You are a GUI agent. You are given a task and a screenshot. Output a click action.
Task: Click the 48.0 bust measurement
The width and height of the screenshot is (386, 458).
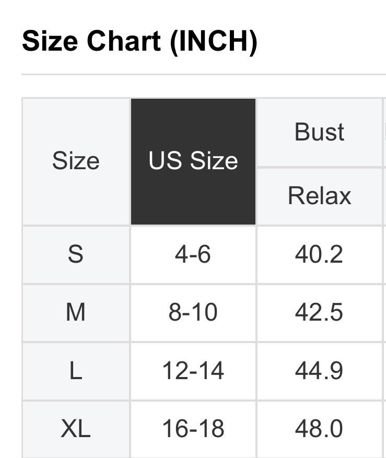click(x=319, y=429)
